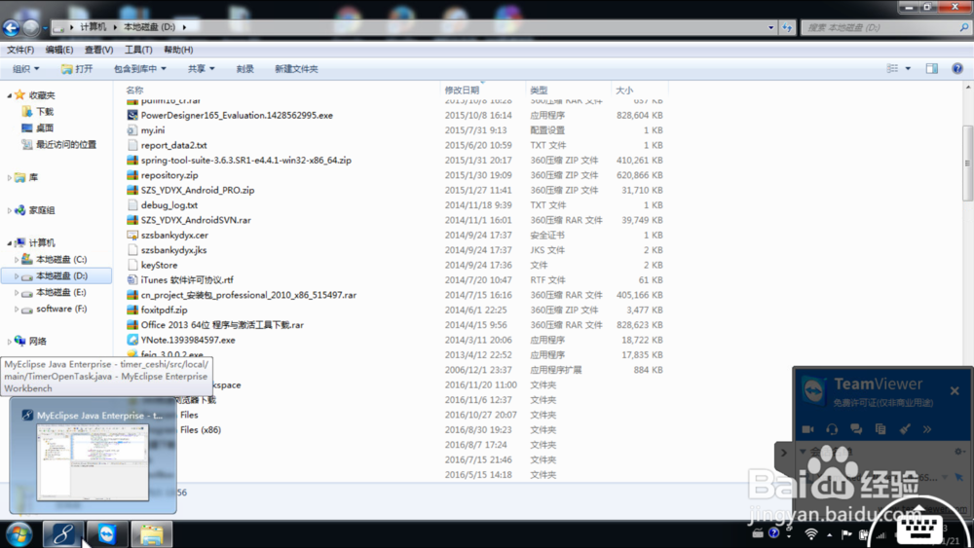Select 网络 in navigation pane
The image size is (974, 548).
(x=37, y=342)
